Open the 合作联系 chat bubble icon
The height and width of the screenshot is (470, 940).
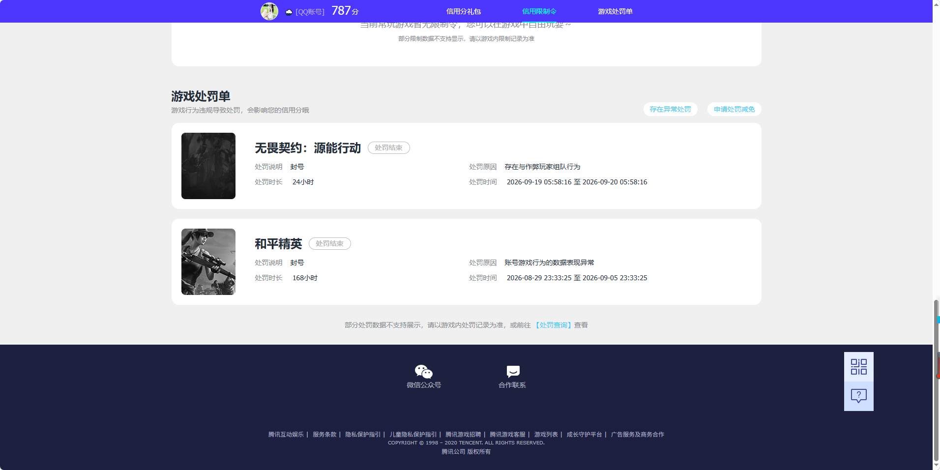click(x=513, y=371)
